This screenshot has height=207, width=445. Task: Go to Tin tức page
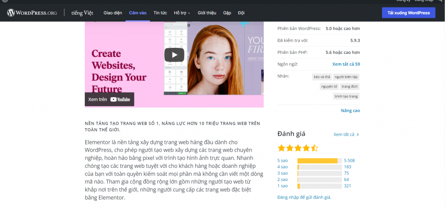160,13
